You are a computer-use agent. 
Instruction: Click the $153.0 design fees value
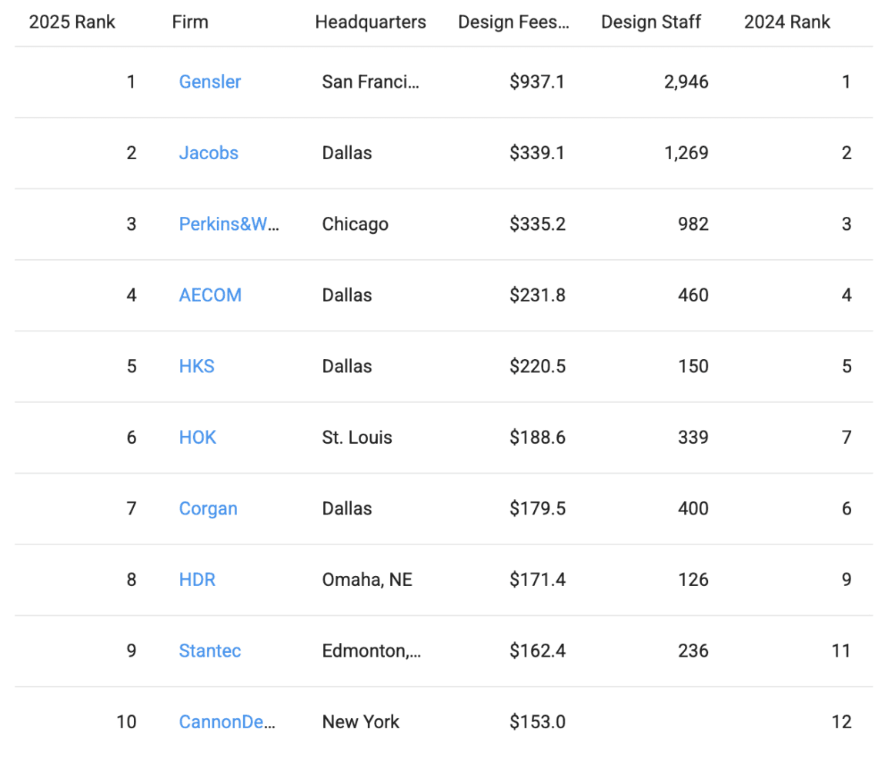537,721
